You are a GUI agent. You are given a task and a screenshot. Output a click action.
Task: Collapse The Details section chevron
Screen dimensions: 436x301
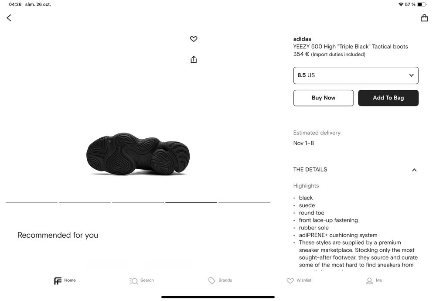tap(414, 170)
